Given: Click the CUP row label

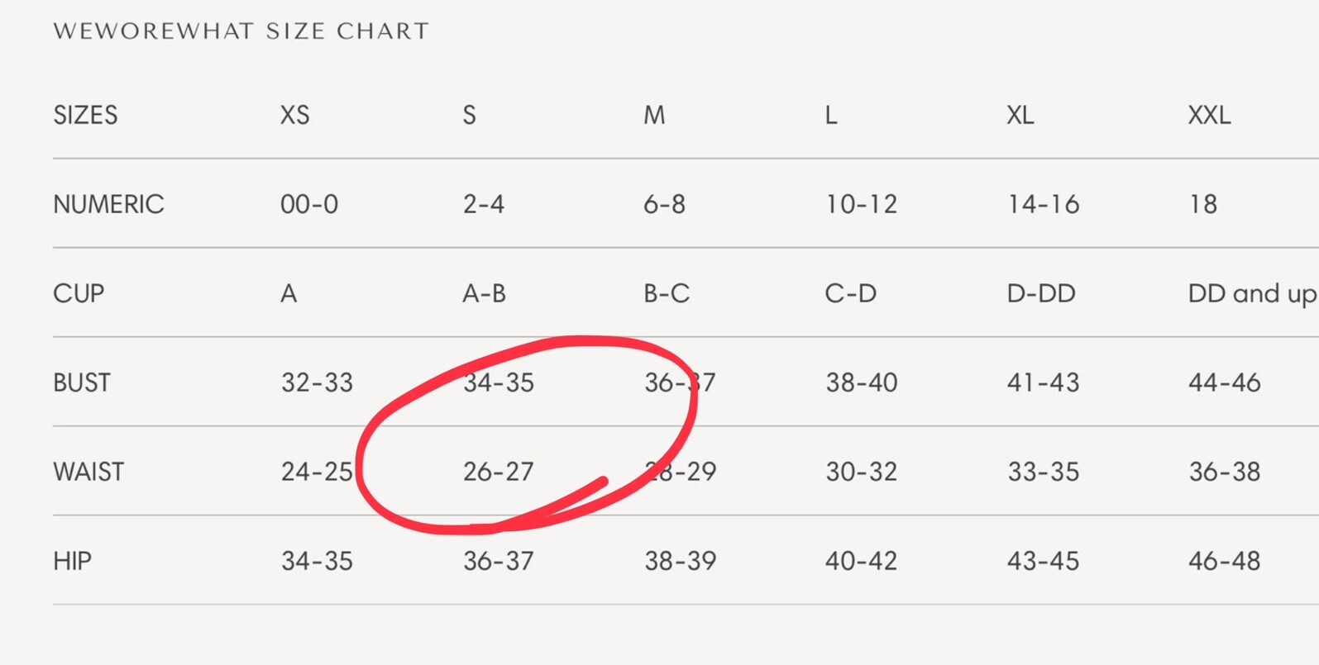Looking at the screenshot, I should pyautogui.click(x=79, y=293).
